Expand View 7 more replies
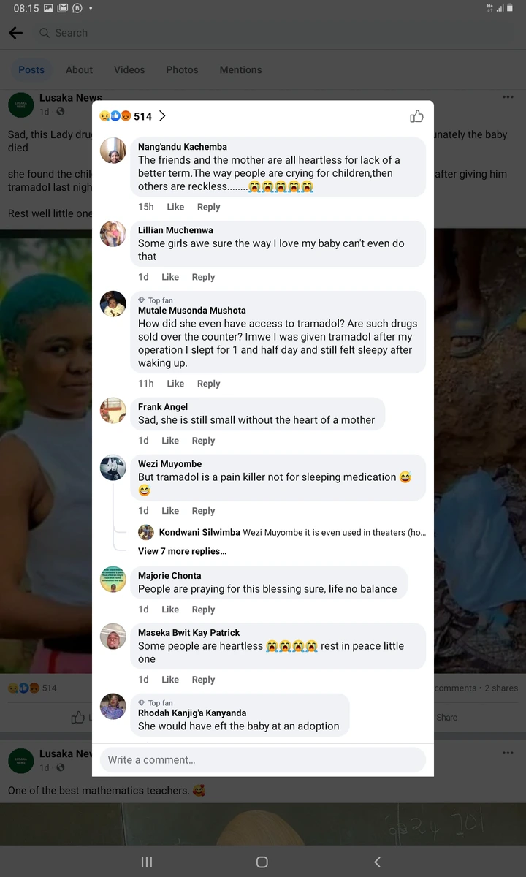 click(x=182, y=551)
